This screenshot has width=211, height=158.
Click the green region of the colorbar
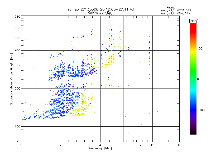tap(193, 71)
